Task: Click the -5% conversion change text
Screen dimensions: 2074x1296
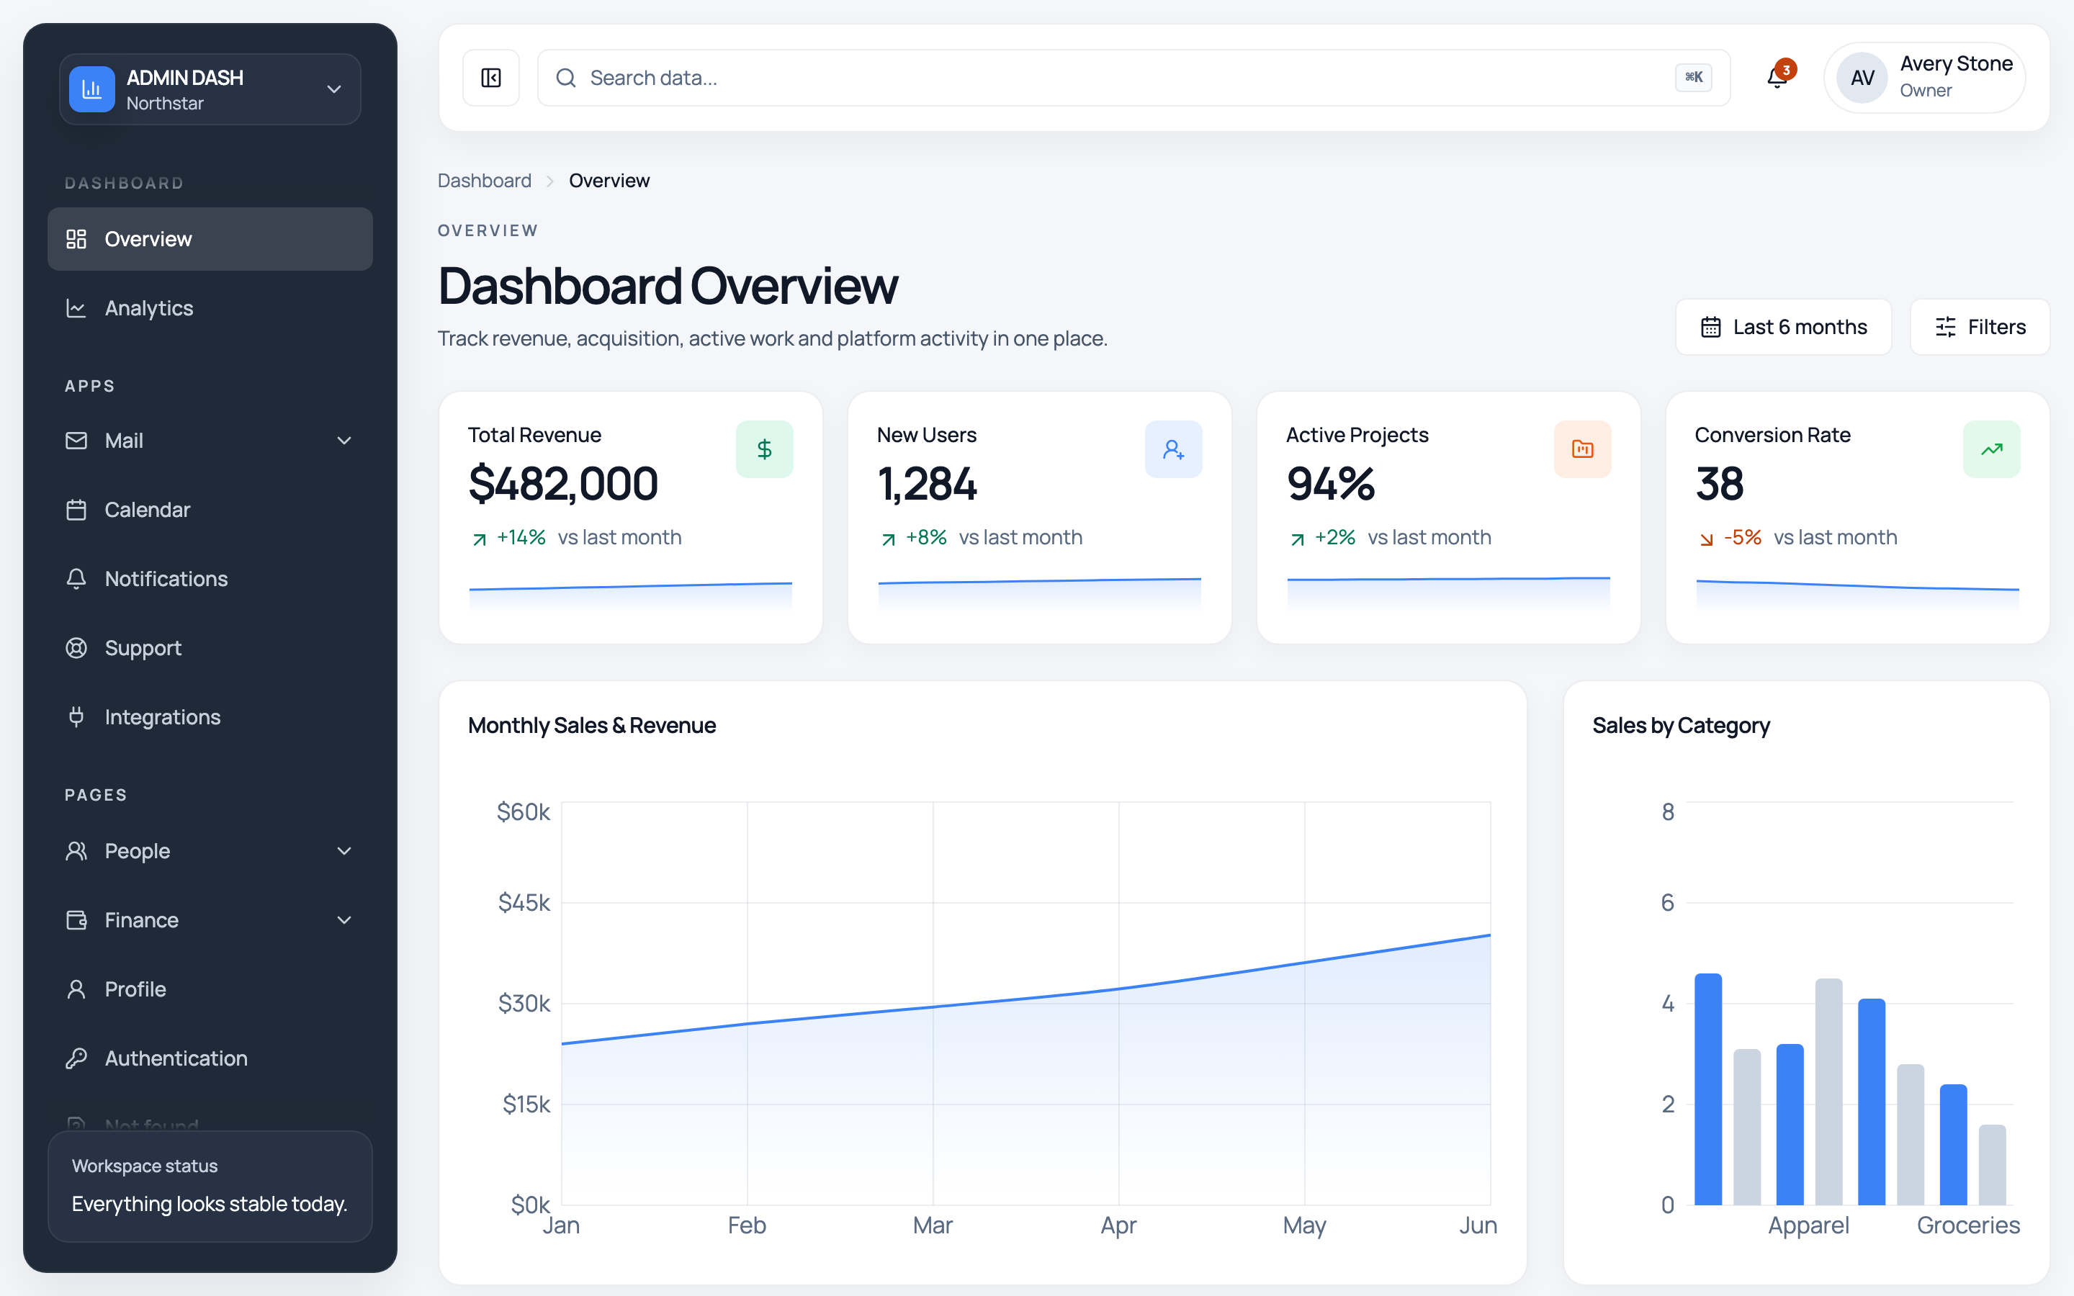Action: pos(1742,537)
